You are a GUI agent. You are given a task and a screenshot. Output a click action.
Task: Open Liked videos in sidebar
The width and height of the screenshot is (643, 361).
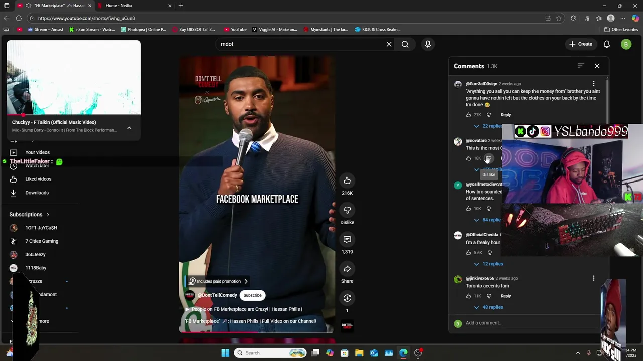tap(39, 179)
